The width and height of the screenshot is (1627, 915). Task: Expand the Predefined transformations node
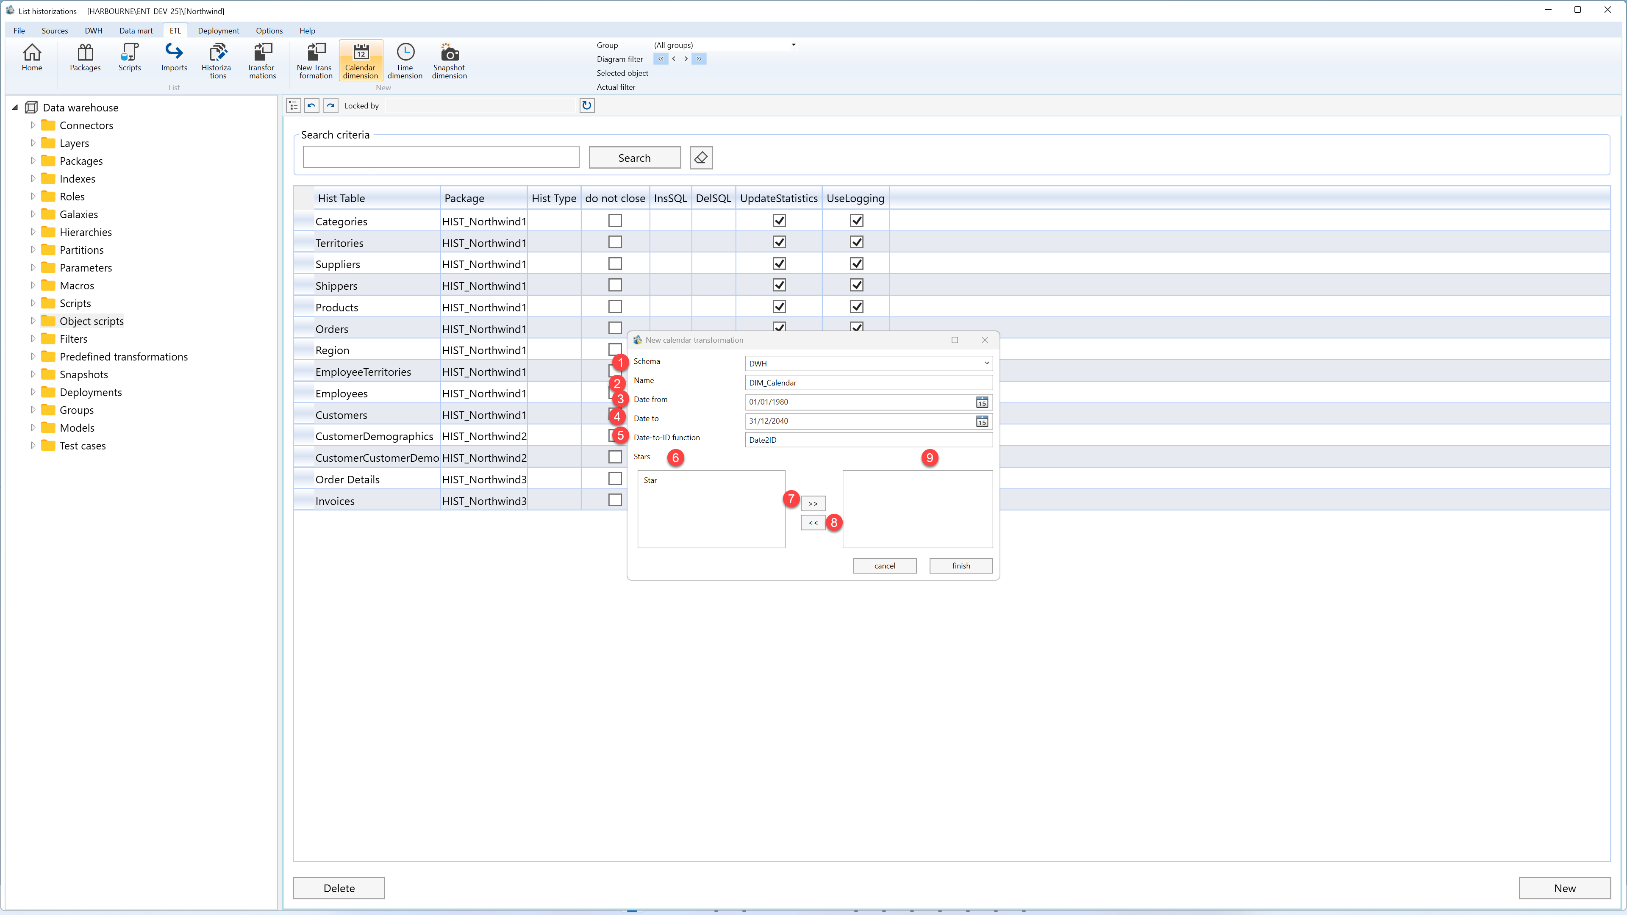click(33, 357)
